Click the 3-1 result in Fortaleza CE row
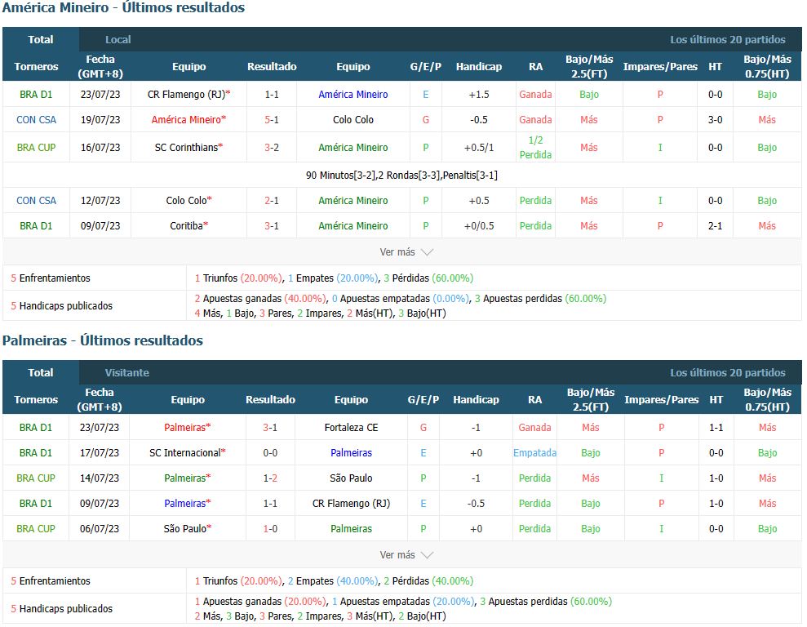The image size is (807, 627). point(270,427)
